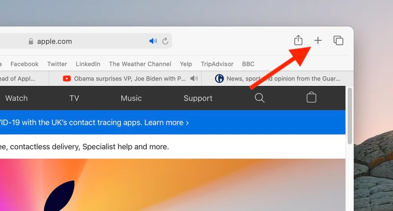
Task: Click the Share icon in Safari toolbar
Action: pos(298,41)
